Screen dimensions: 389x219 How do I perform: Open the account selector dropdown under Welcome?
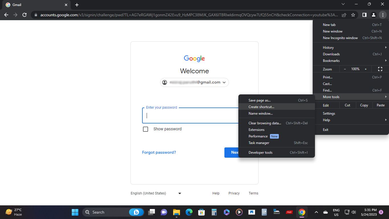(224, 82)
